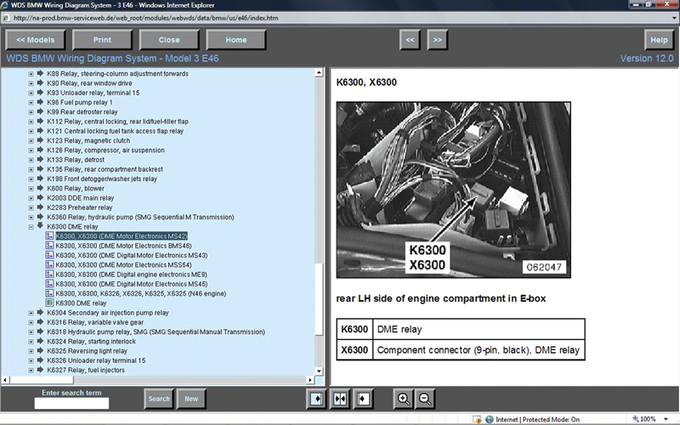Select K121 Central locking fuel tank flap relay

116,131
